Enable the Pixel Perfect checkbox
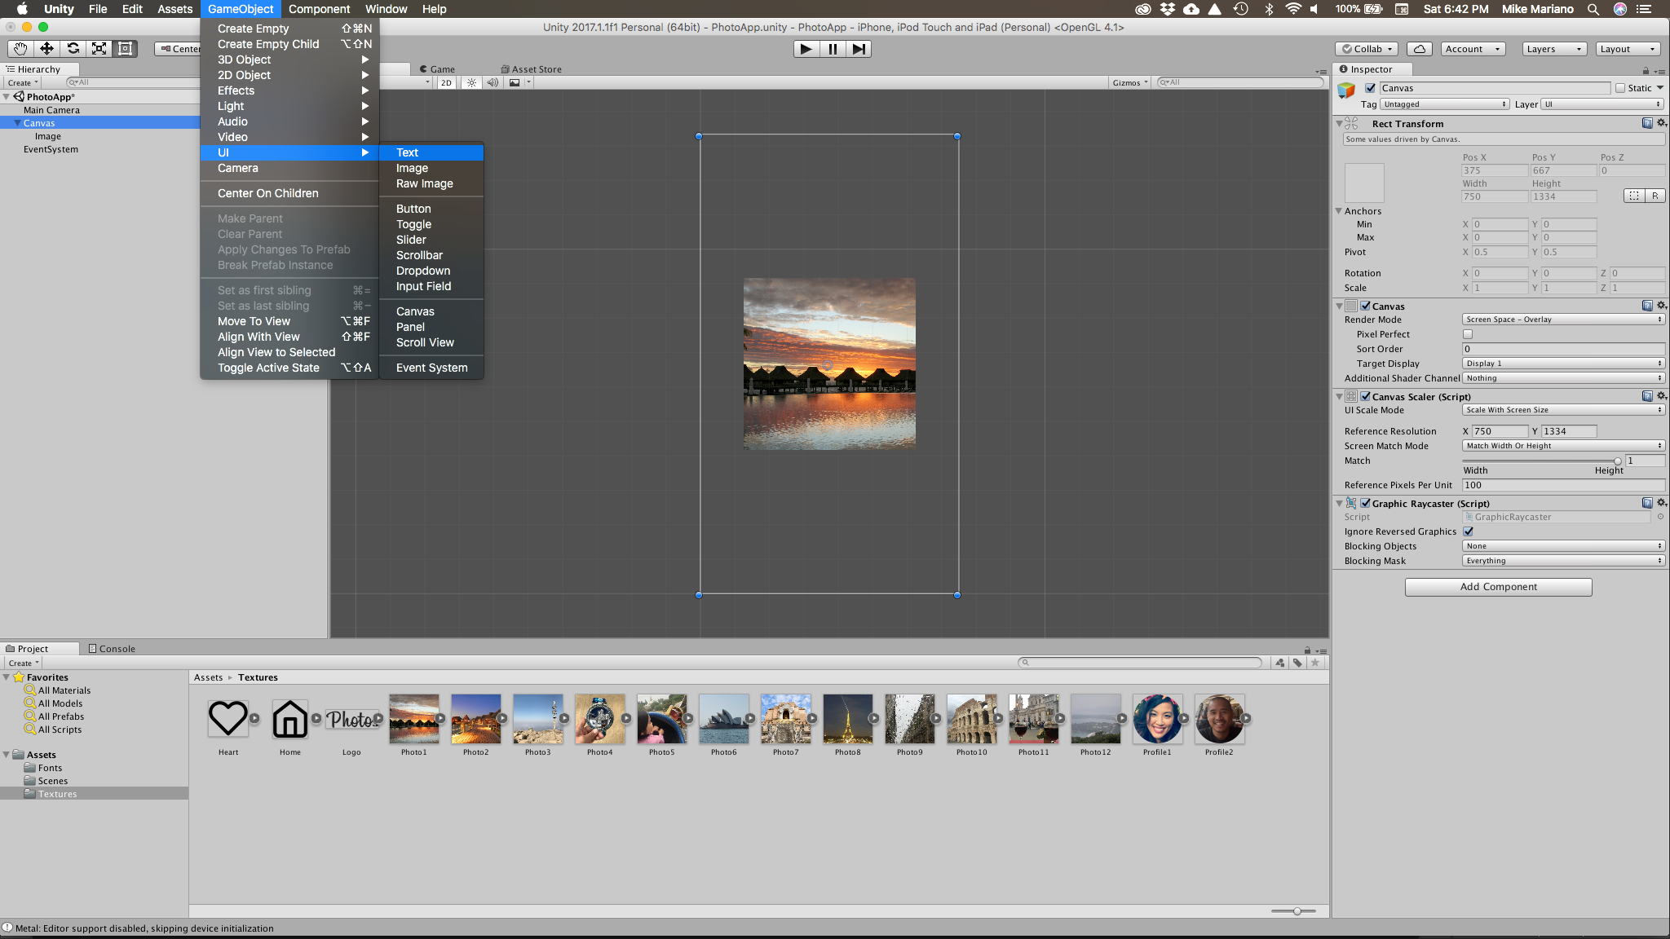 (x=1467, y=334)
